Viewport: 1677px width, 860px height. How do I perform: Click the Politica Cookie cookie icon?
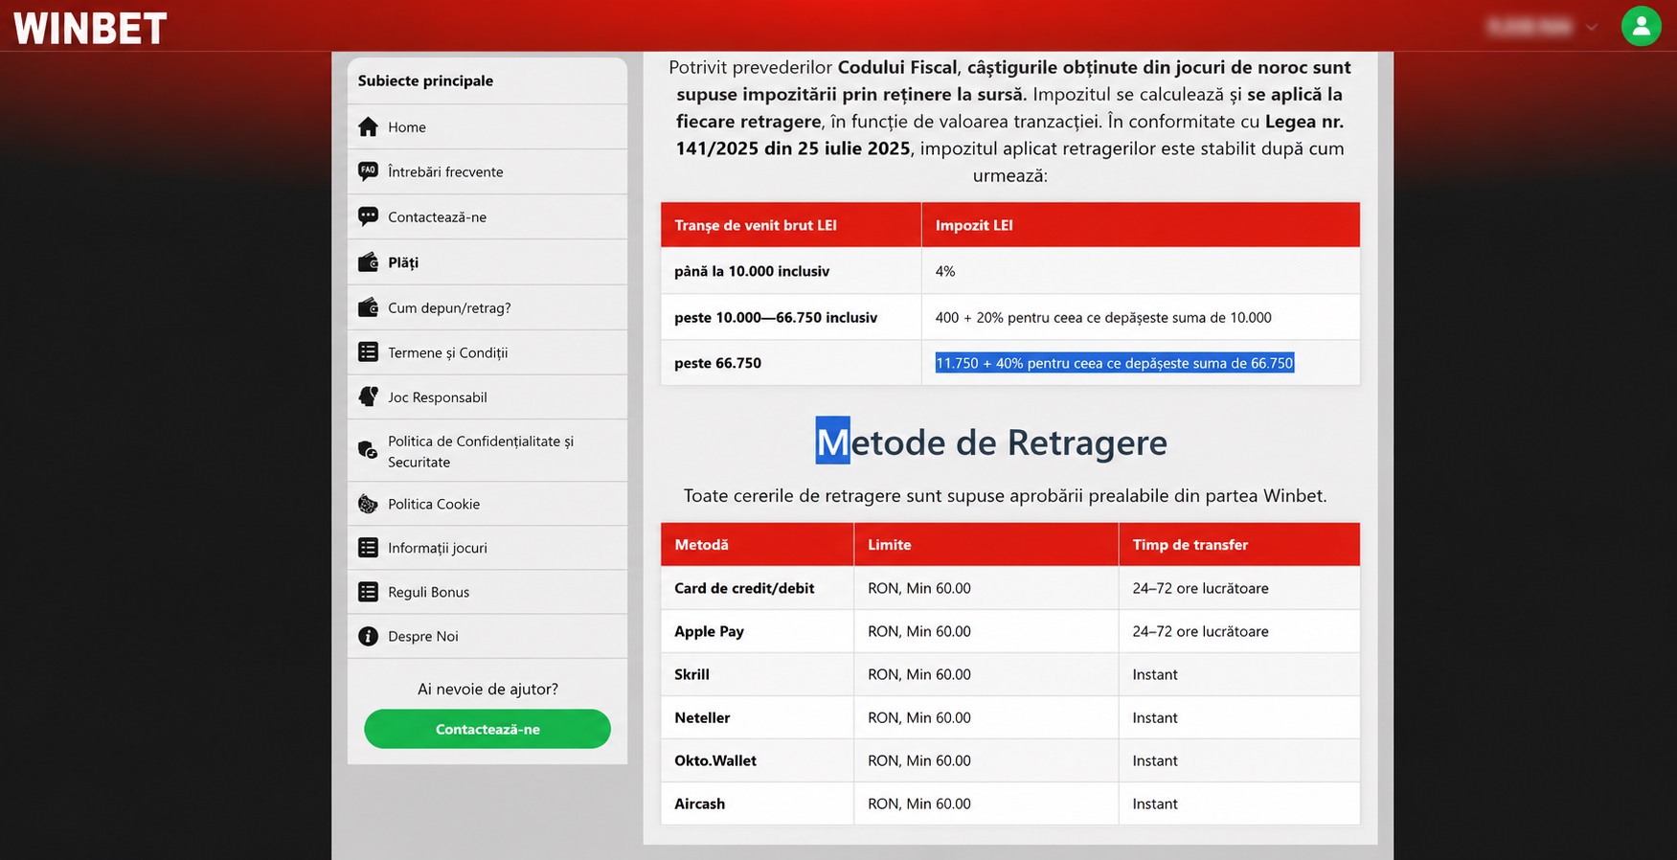click(x=368, y=504)
